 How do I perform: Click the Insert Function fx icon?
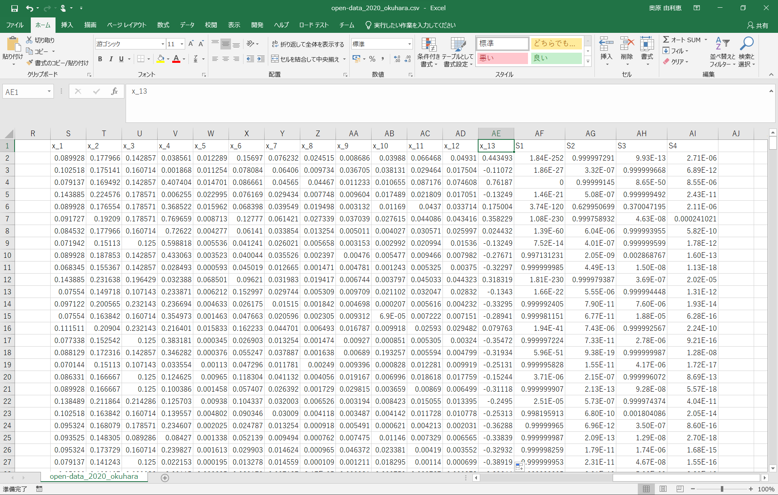click(114, 92)
